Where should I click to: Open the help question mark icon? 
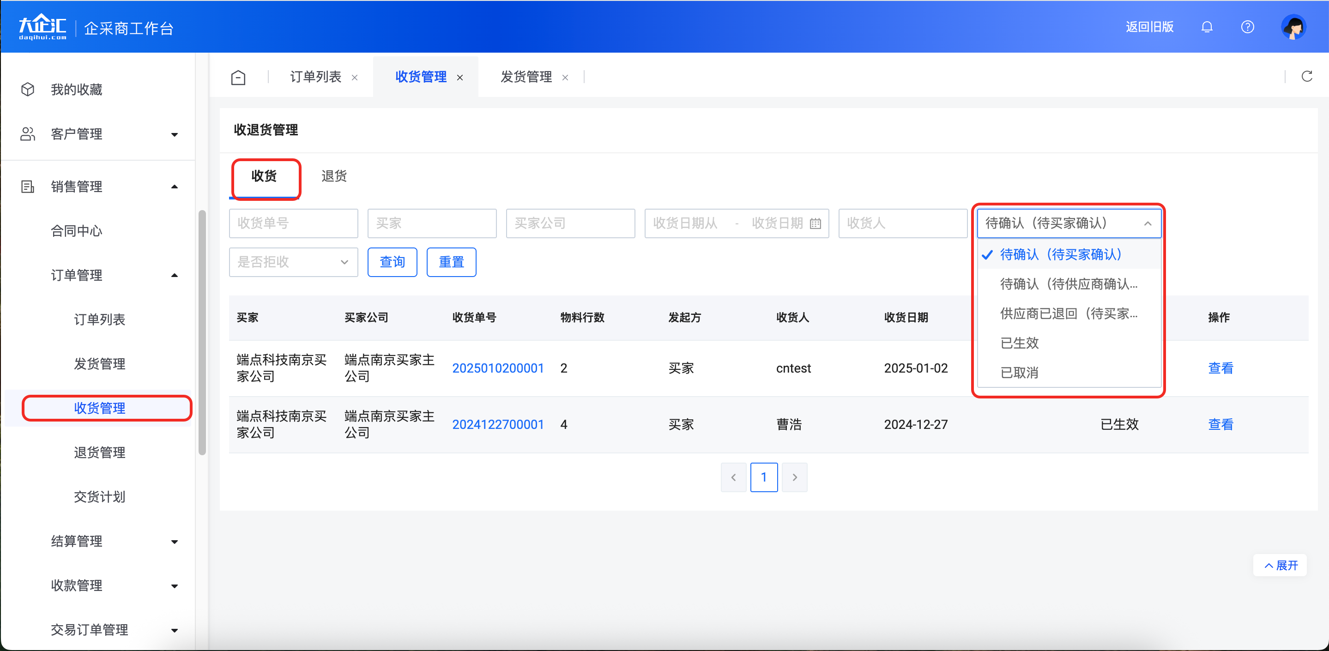[x=1247, y=27]
